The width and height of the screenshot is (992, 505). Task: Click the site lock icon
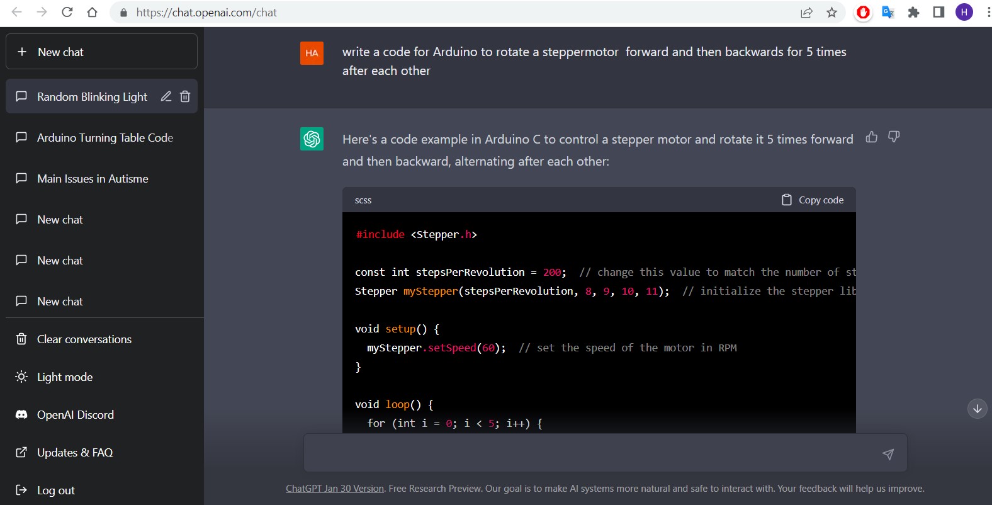tap(123, 13)
